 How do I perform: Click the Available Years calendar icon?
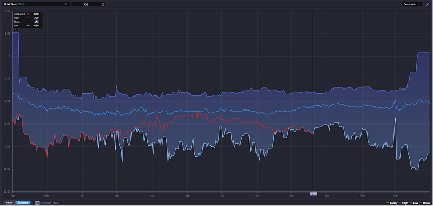(x=37, y=203)
